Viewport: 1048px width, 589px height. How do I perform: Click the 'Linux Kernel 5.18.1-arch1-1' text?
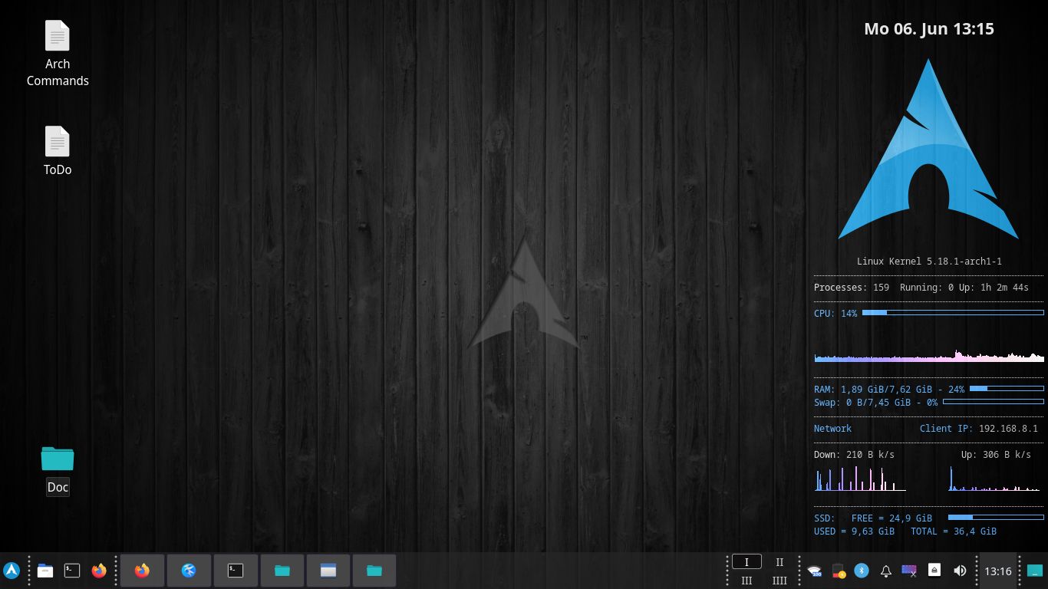coord(929,262)
